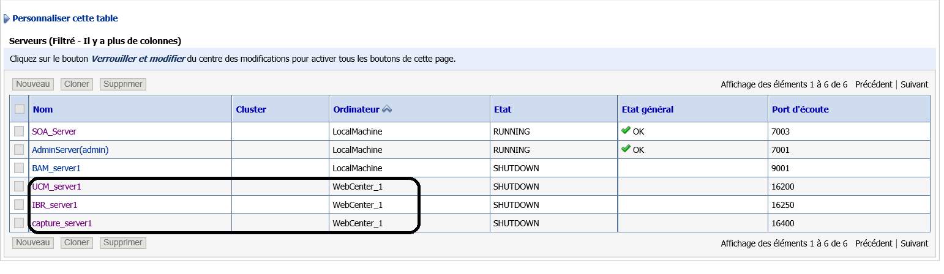Go to top Suivant page link
This screenshot has width=944, height=274.
coord(914,84)
